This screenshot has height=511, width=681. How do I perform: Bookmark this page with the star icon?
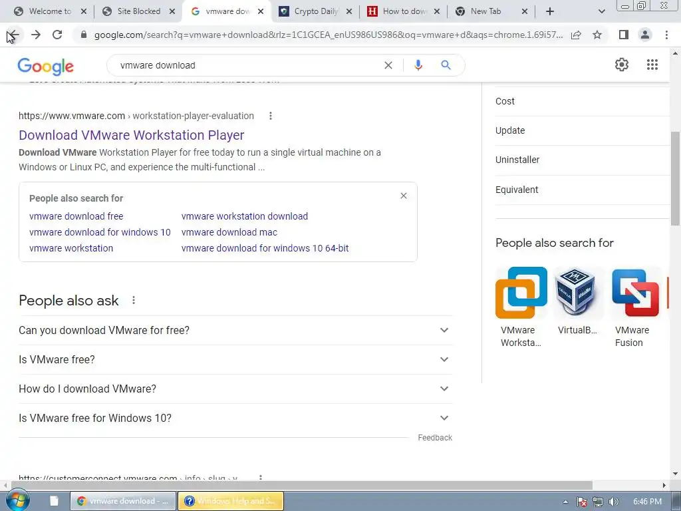597,35
